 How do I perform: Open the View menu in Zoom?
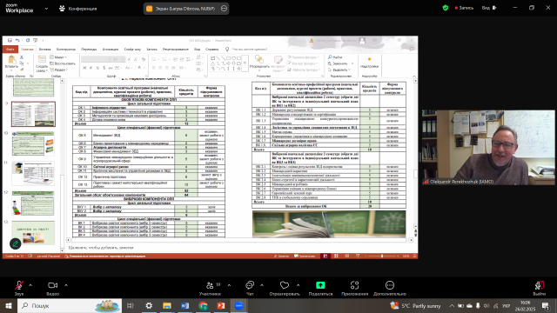pyautogui.click(x=489, y=8)
